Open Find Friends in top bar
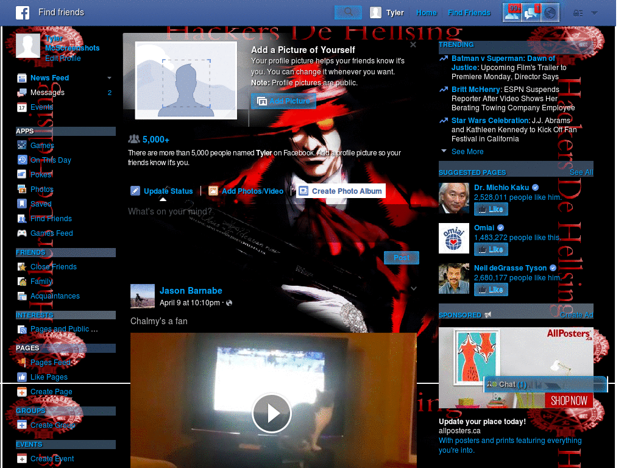 469,13
